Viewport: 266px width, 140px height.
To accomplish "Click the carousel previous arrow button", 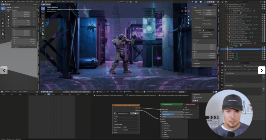I will 4,70.
